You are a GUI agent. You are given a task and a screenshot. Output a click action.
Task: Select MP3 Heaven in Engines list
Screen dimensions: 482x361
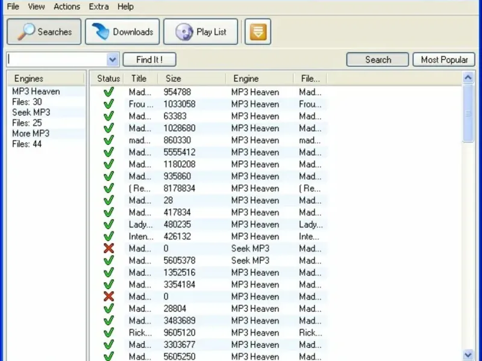click(36, 91)
